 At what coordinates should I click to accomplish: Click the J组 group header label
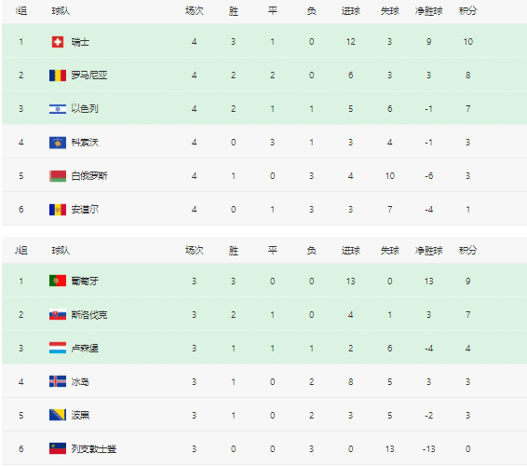click(x=20, y=251)
